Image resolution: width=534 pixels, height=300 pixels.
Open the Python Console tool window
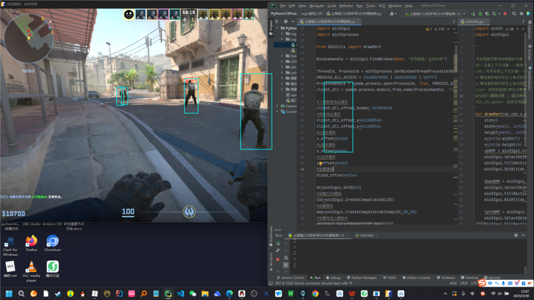418,278
